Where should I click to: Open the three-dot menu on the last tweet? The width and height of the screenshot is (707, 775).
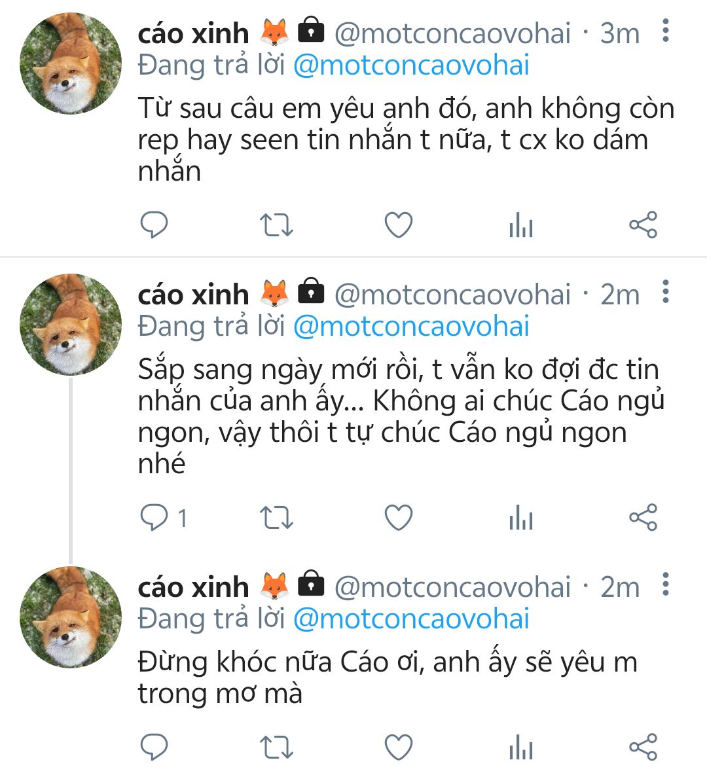point(666,584)
